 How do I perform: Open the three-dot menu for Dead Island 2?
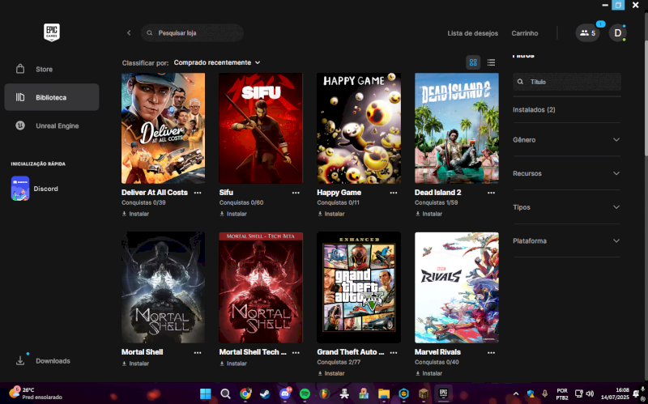click(x=491, y=193)
